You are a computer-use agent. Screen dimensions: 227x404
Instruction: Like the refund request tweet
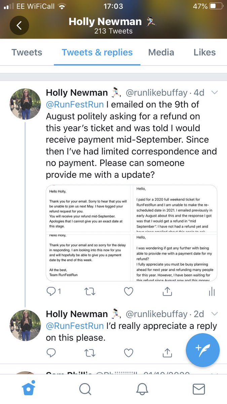129,291
